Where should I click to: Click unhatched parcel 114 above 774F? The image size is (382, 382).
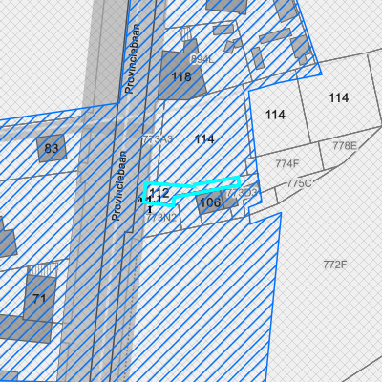pos(275,115)
